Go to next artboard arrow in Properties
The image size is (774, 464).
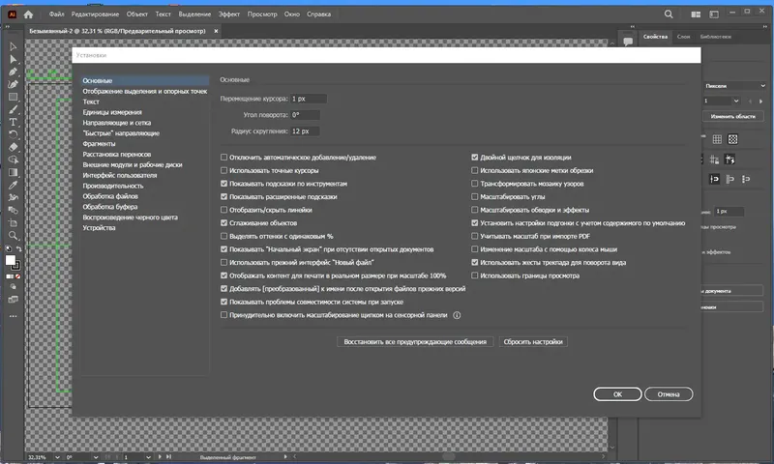pos(760,101)
